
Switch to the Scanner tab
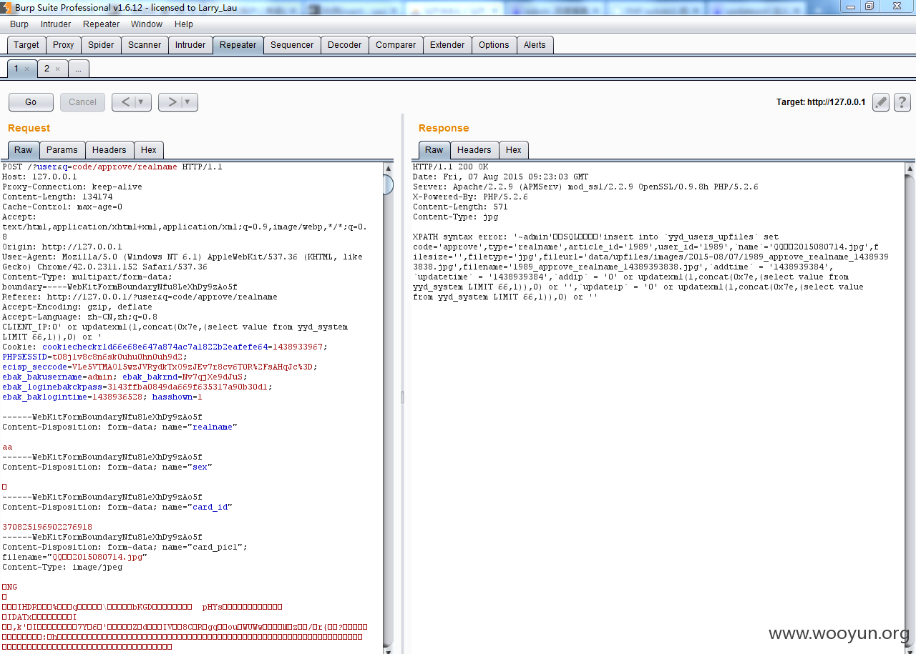click(145, 45)
